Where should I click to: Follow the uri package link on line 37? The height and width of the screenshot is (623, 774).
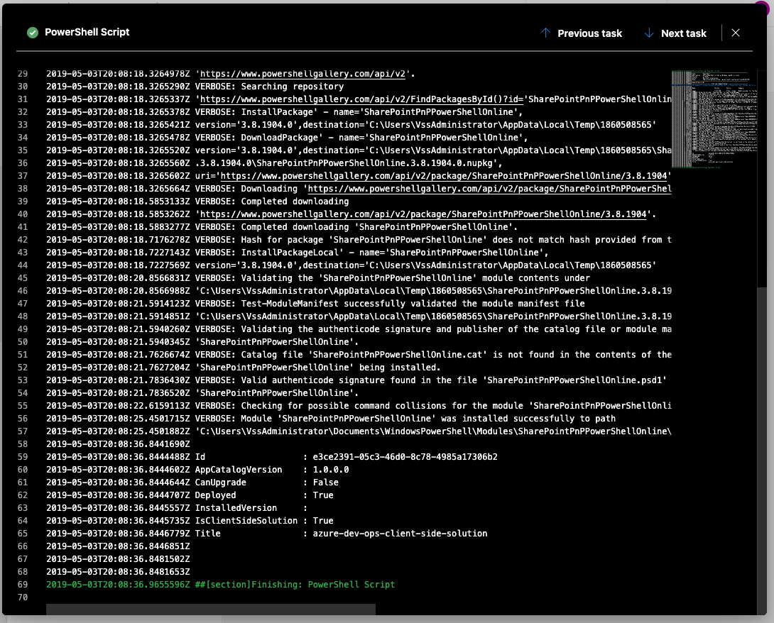pos(445,176)
